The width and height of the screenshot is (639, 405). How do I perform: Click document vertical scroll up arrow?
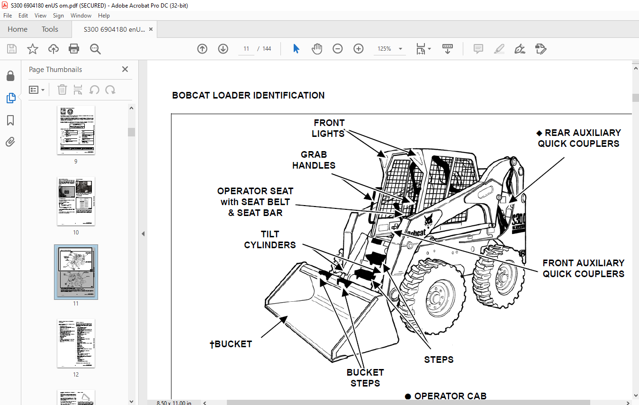click(x=635, y=68)
